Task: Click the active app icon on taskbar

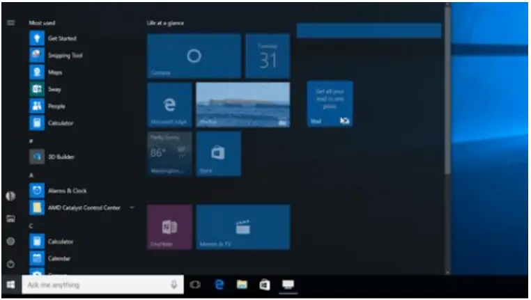Action: (x=288, y=285)
